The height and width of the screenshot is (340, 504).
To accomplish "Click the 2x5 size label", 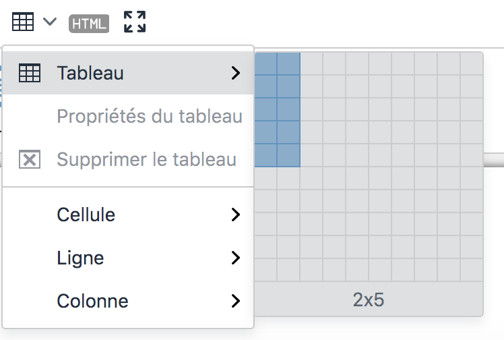I will point(369,300).
